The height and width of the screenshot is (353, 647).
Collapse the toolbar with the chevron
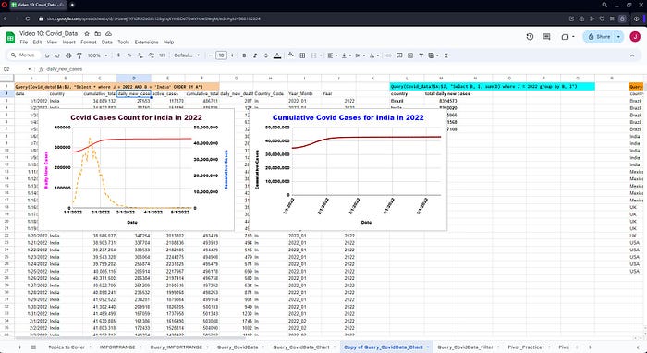tap(632, 55)
